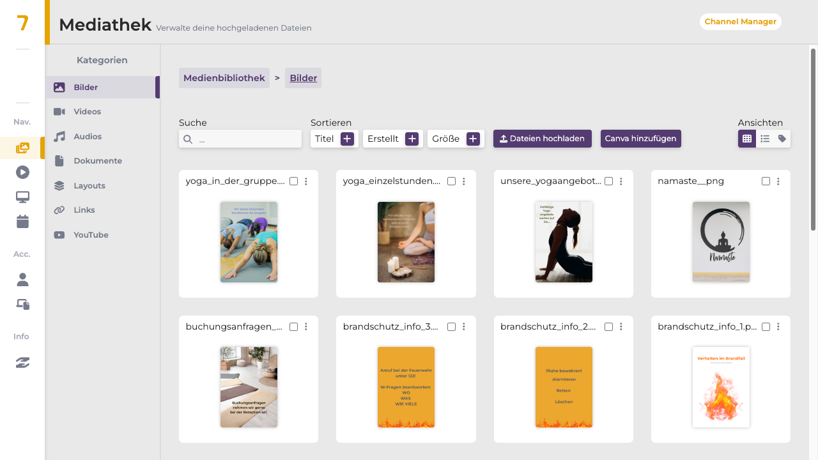
Task: Select the Audios category
Action: (x=102, y=136)
